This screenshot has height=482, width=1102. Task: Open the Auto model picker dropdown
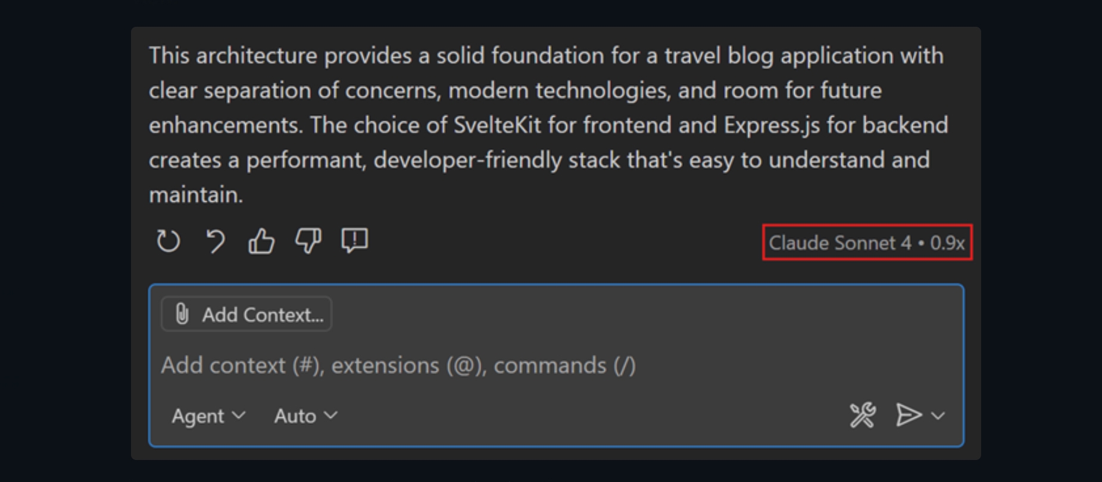(304, 416)
